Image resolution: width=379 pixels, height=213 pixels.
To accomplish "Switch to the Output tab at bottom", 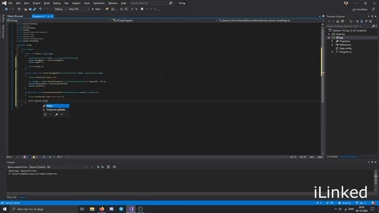I will [x=23, y=197].
